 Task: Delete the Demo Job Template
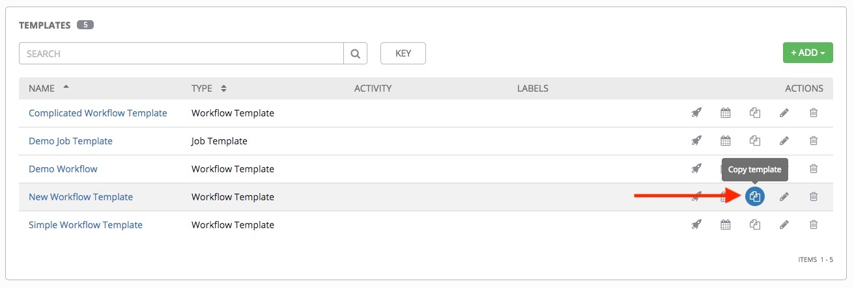[x=814, y=141]
